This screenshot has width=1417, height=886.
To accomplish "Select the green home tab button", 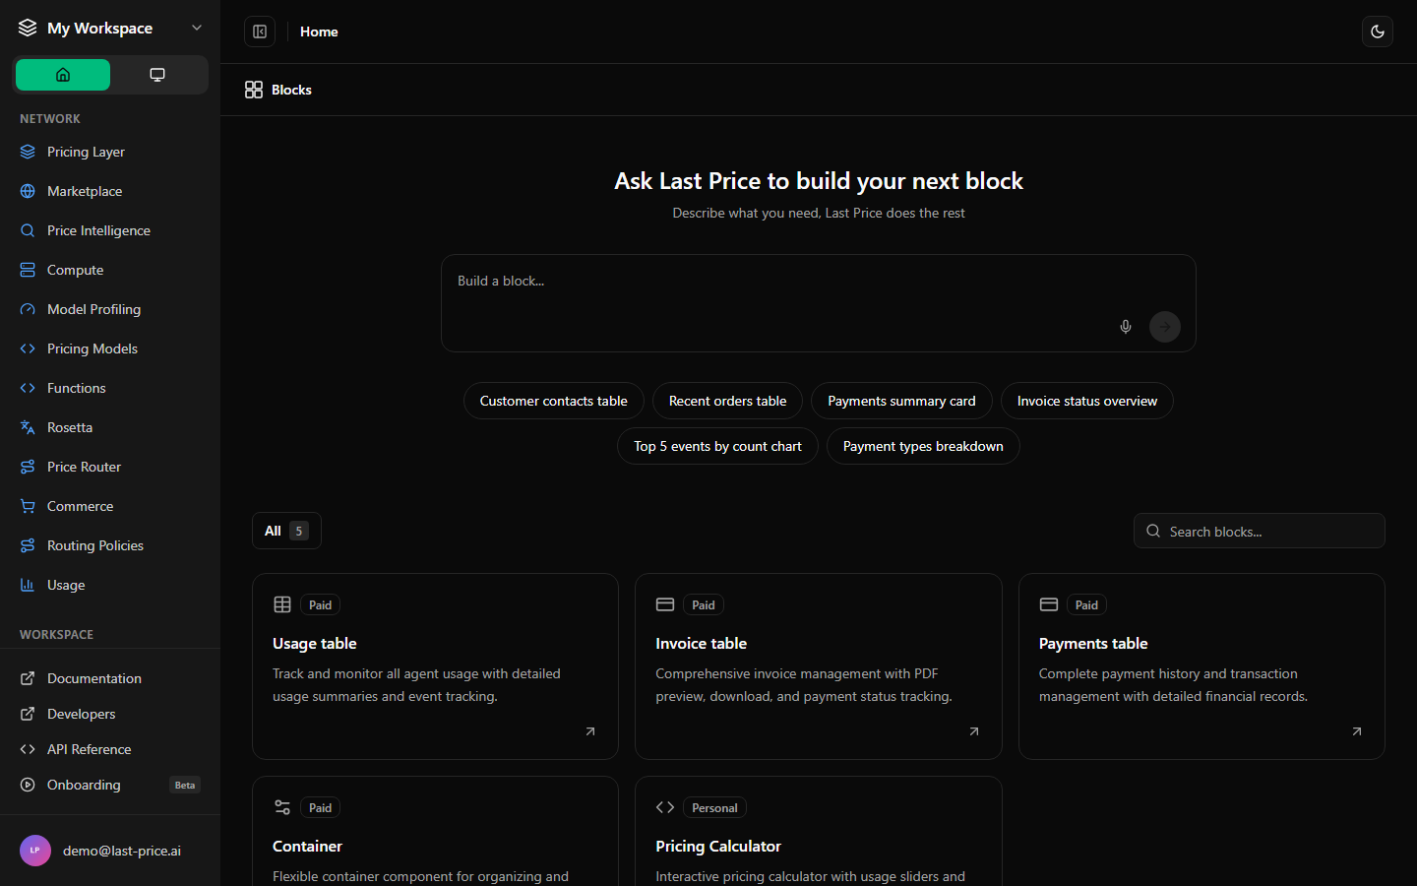I will 63,75.
